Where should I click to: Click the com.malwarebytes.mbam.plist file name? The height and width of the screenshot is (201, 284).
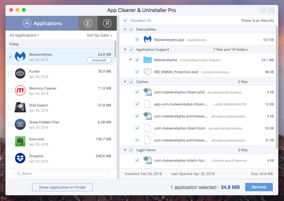pos(179,92)
